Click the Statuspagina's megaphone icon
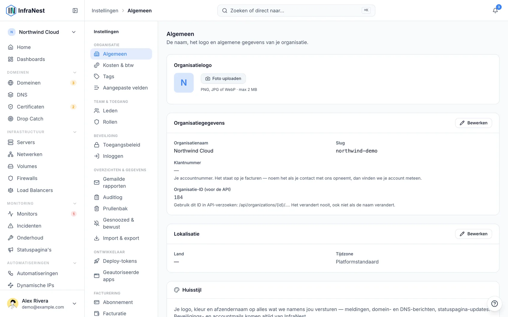Viewport: 508px width, 317px height. coord(11,250)
